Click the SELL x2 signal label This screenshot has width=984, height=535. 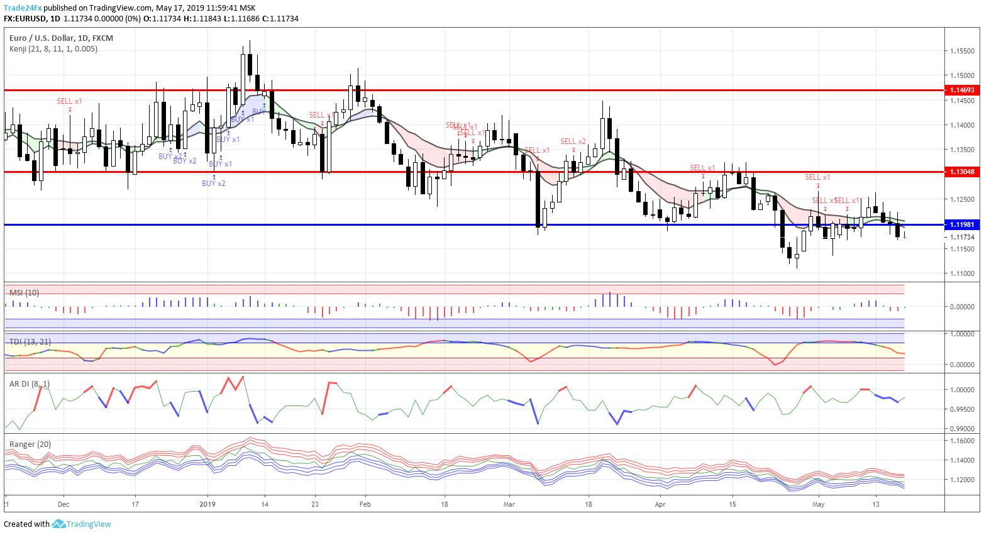[x=573, y=141]
